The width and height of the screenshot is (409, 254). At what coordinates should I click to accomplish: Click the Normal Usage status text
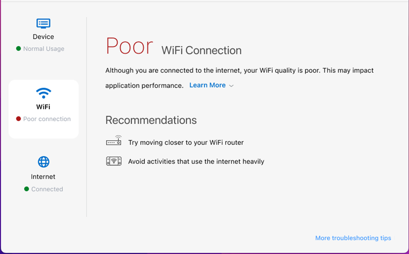(44, 49)
